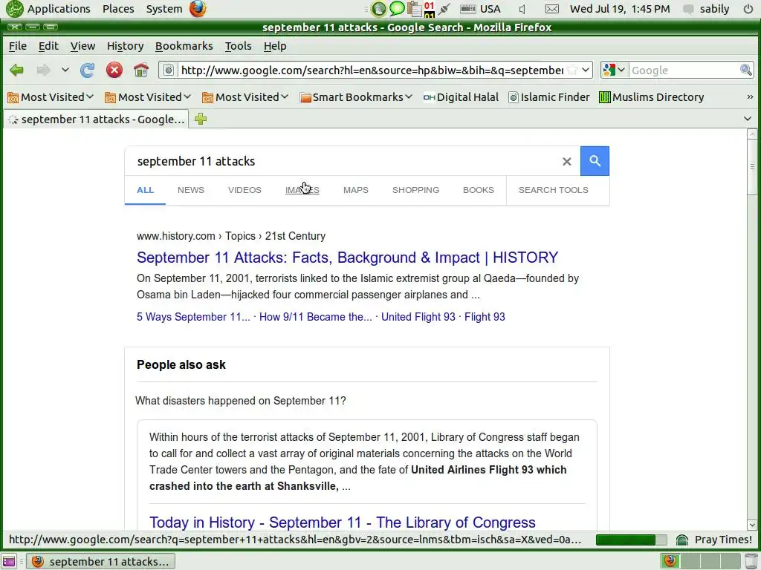Open the View menu
The image size is (761, 570).
click(x=82, y=46)
